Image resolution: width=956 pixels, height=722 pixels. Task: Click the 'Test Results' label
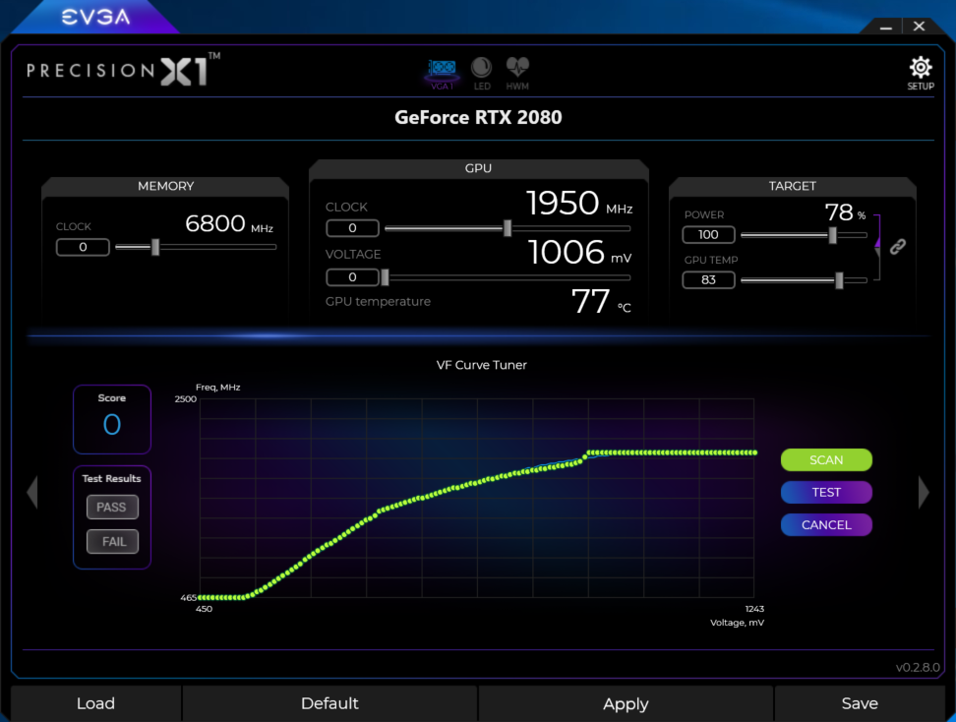click(111, 479)
